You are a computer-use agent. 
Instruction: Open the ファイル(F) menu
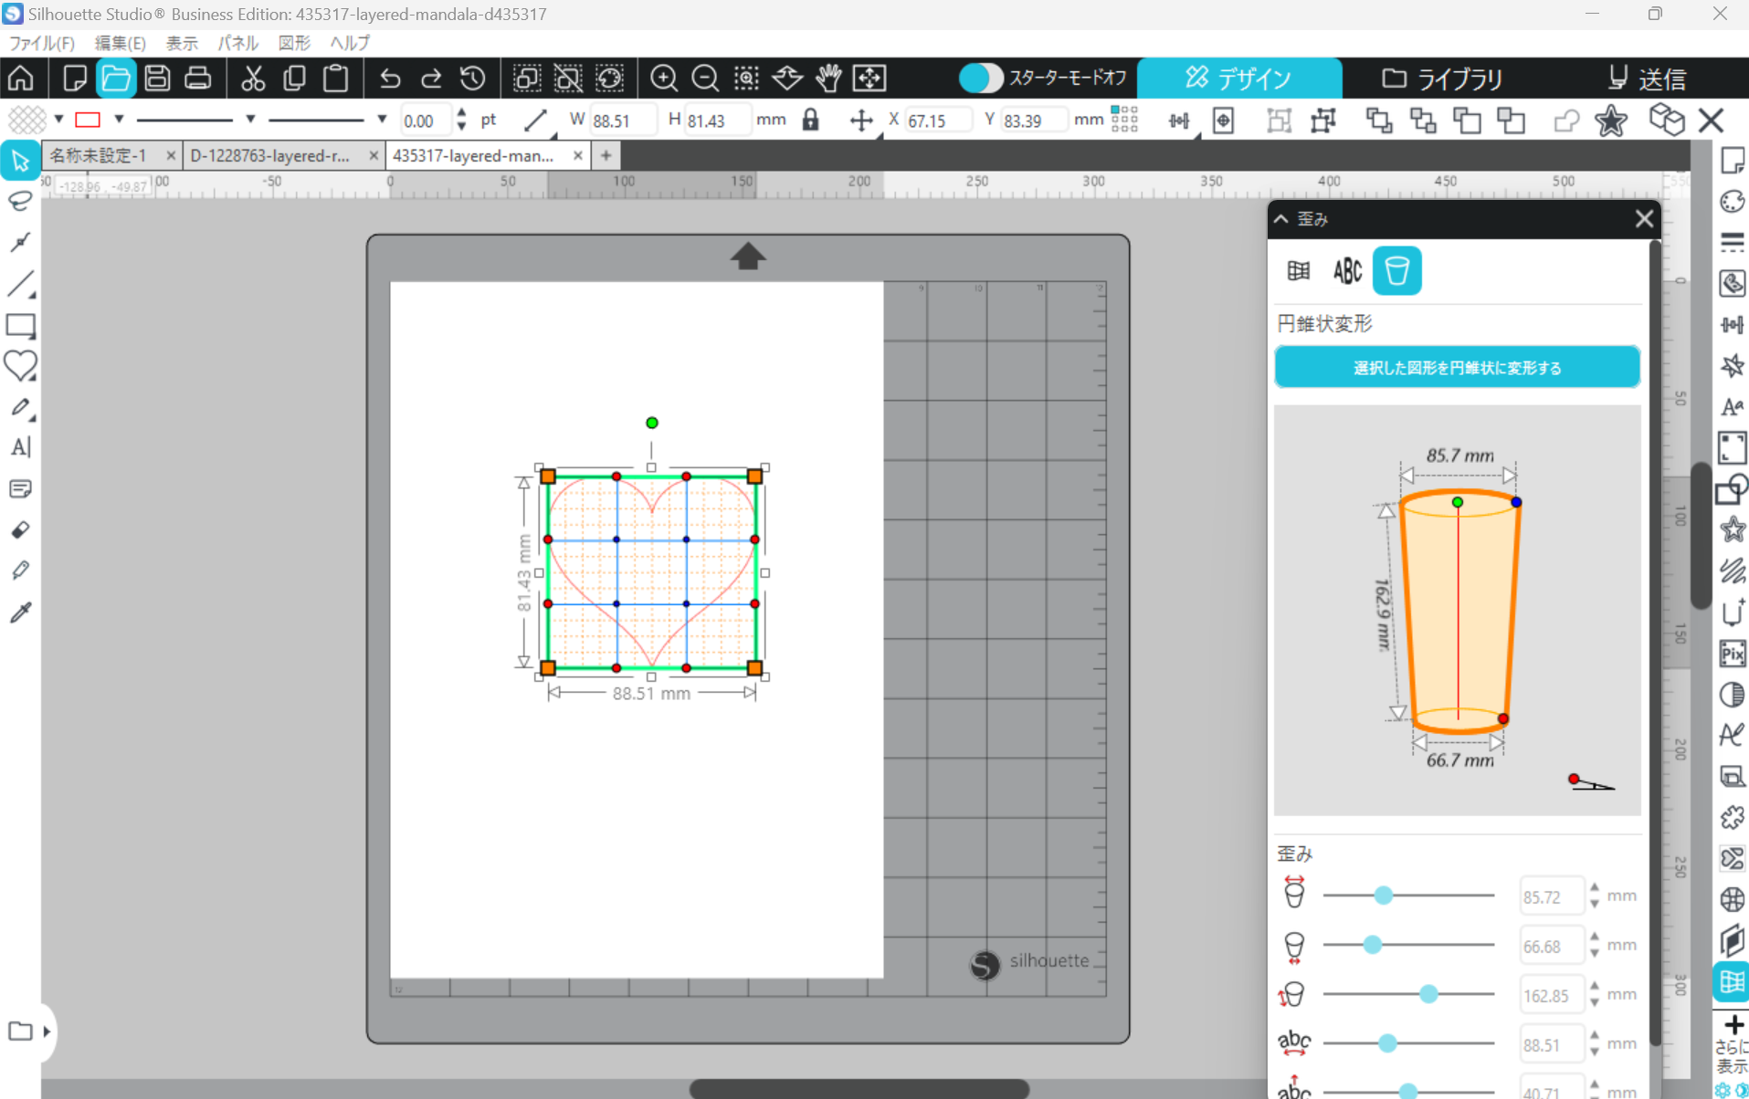42,43
